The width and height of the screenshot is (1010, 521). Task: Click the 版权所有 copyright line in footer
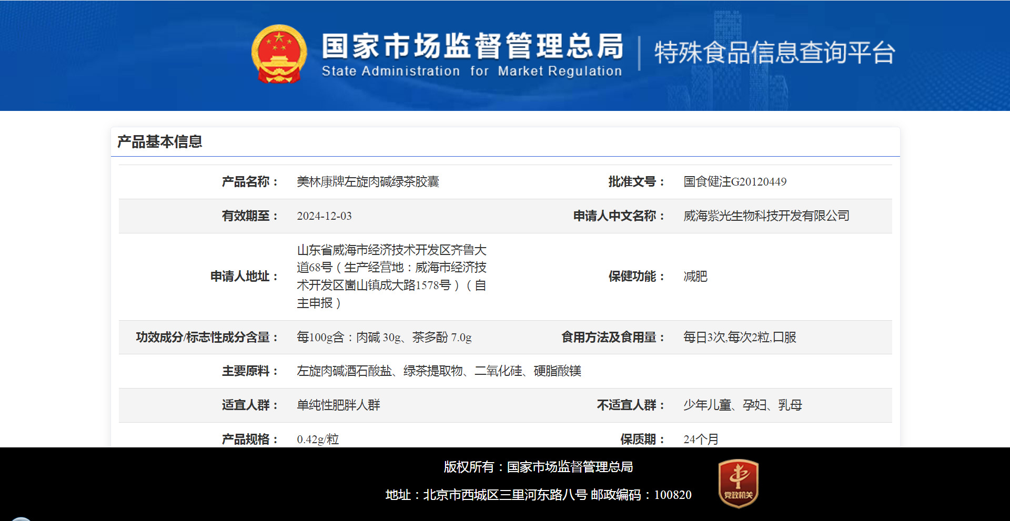[x=538, y=467]
